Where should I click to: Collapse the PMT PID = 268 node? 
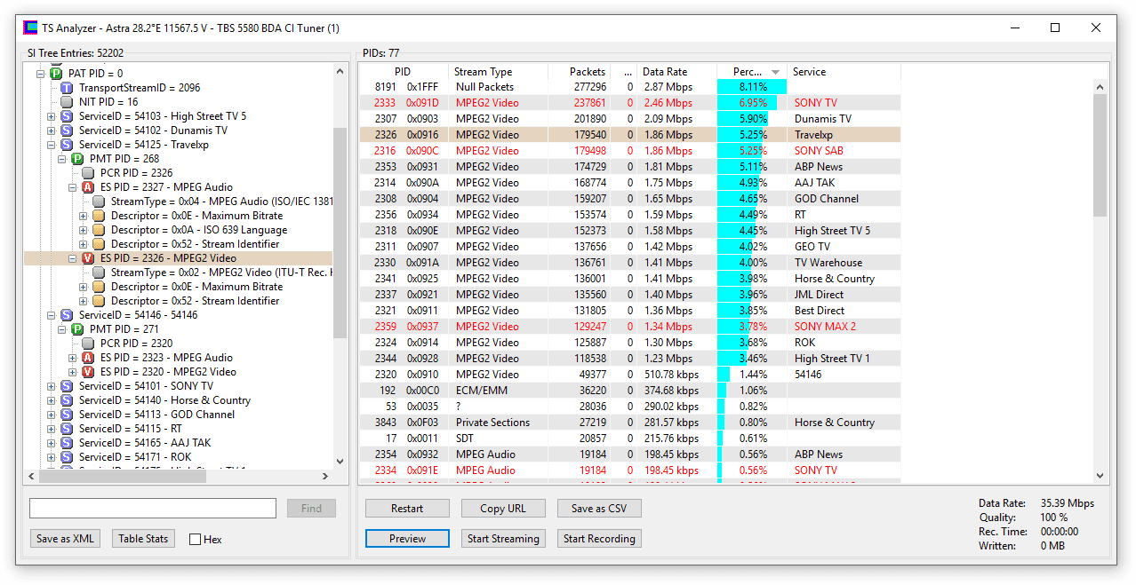[x=62, y=159]
